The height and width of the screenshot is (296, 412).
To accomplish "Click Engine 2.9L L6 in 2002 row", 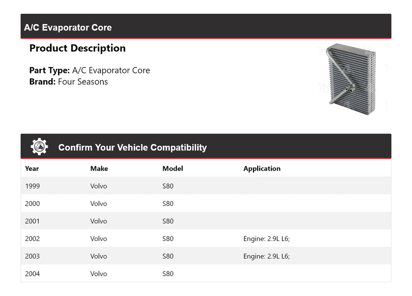I will pyautogui.click(x=267, y=239).
